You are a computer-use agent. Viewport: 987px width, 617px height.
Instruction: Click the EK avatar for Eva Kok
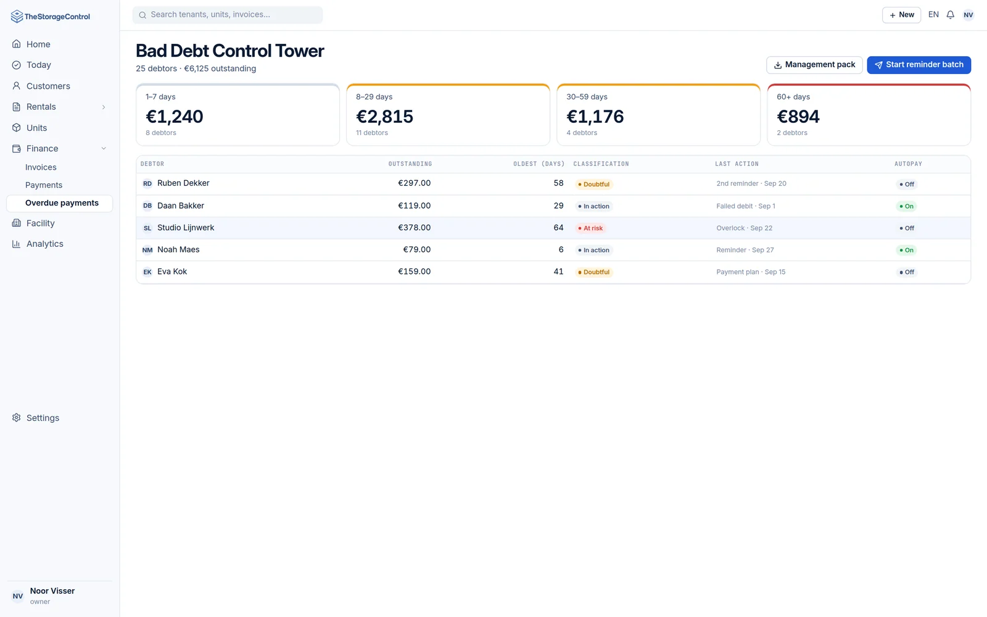(x=147, y=272)
